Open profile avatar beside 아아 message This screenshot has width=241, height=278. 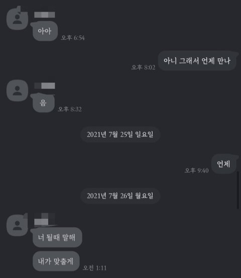coord(17,18)
